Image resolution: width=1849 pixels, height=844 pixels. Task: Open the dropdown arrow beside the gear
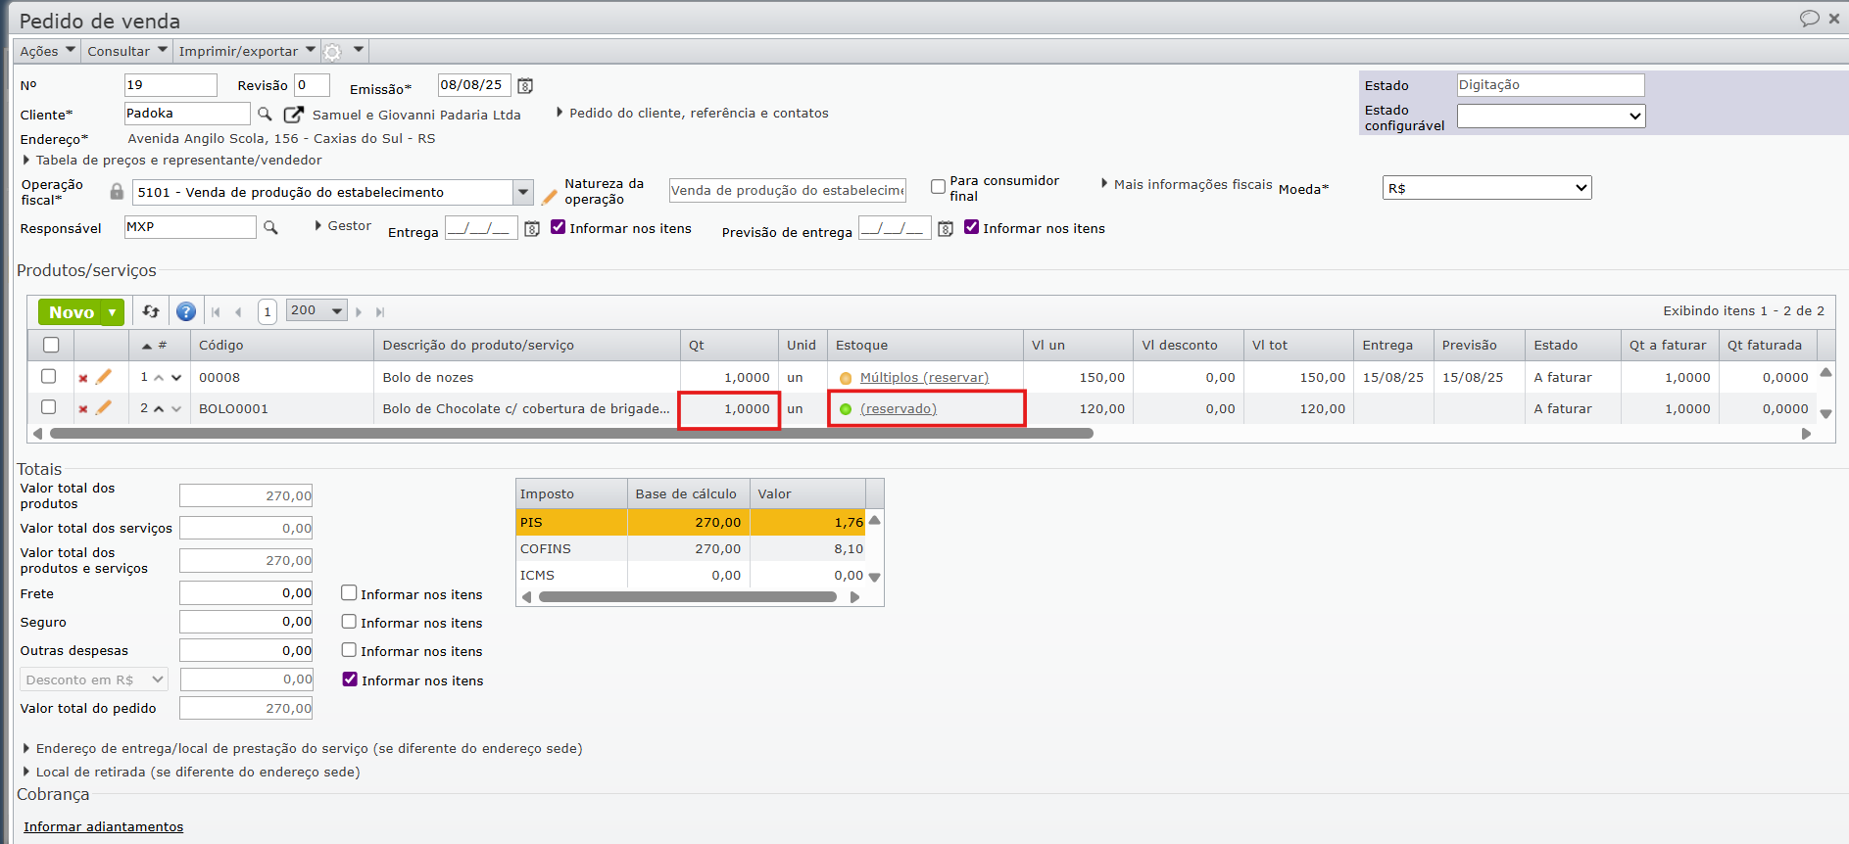pos(359,50)
